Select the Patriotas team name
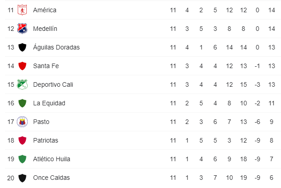281x188 pixels. (x=45, y=140)
